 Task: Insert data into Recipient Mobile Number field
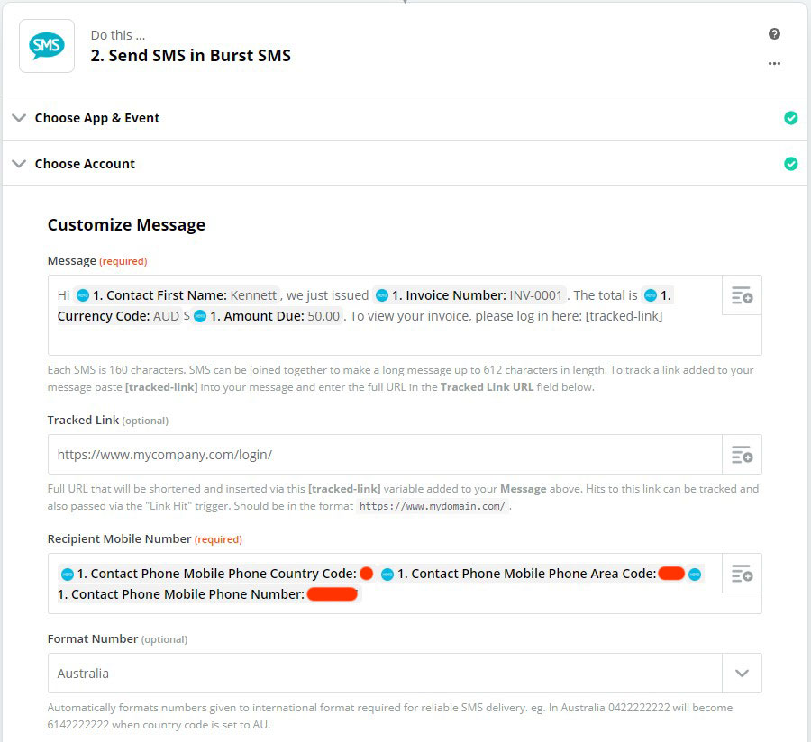[742, 573]
